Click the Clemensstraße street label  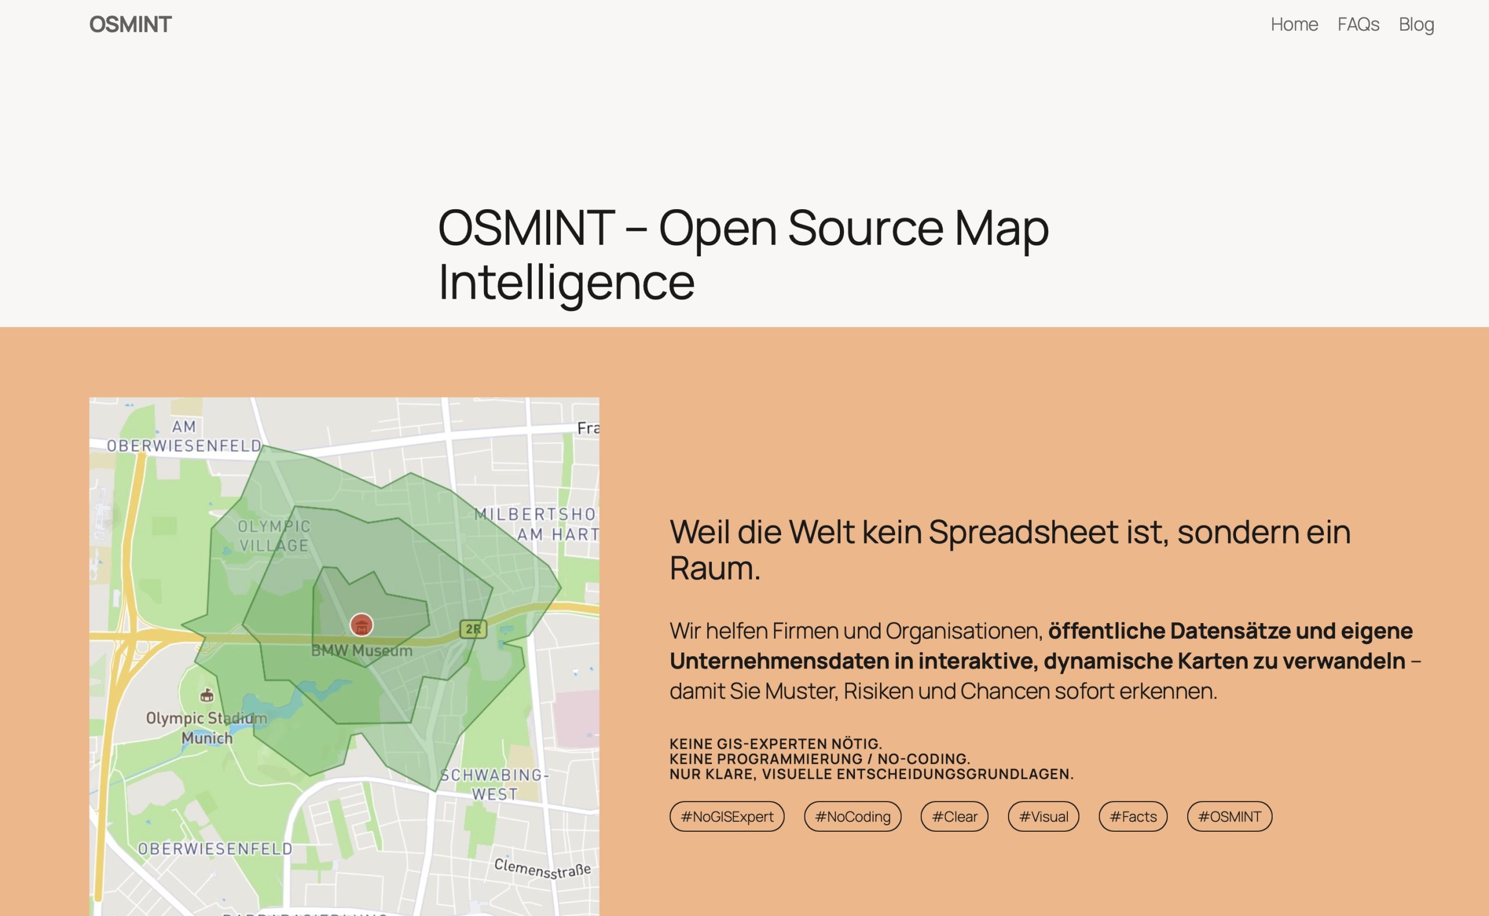point(542,869)
